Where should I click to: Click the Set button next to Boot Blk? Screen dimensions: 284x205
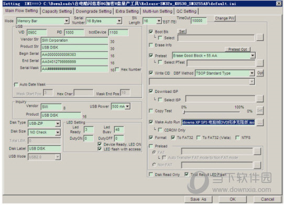(182, 31)
